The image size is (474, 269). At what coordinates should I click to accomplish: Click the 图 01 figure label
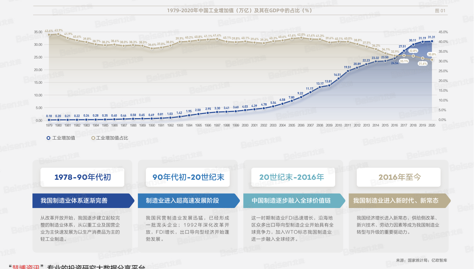coord(440,11)
